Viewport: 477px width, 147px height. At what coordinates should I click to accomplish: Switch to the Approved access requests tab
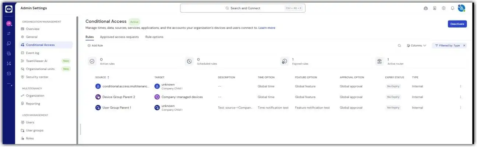119,37
